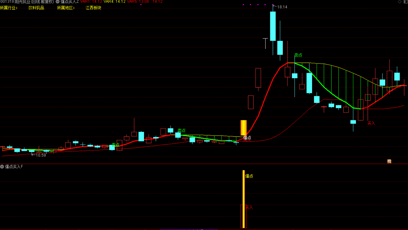
Task: Click the tallest cyan candle at the peak
Action: 273,26
